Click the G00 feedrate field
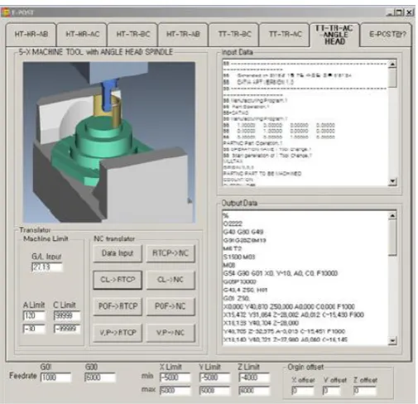 point(100,378)
